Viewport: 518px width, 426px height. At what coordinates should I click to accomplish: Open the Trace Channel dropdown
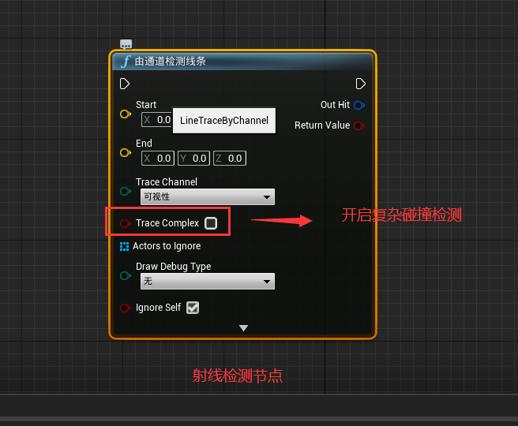[x=207, y=196]
